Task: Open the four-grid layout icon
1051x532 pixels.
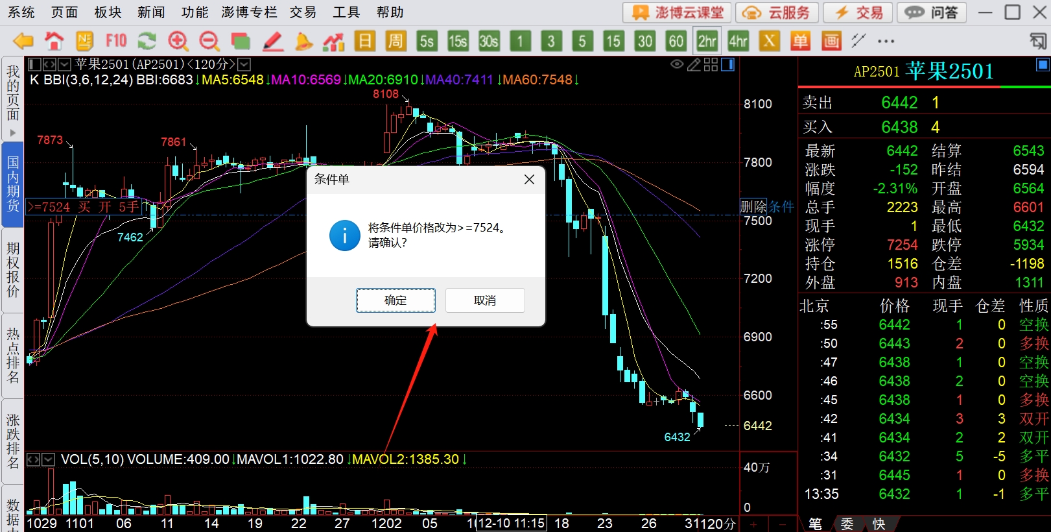Action: coord(711,64)
